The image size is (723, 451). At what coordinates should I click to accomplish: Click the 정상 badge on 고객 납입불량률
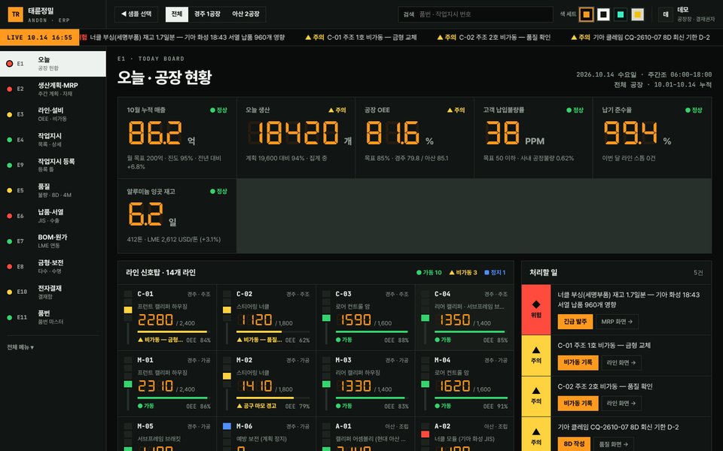(575, 110)
